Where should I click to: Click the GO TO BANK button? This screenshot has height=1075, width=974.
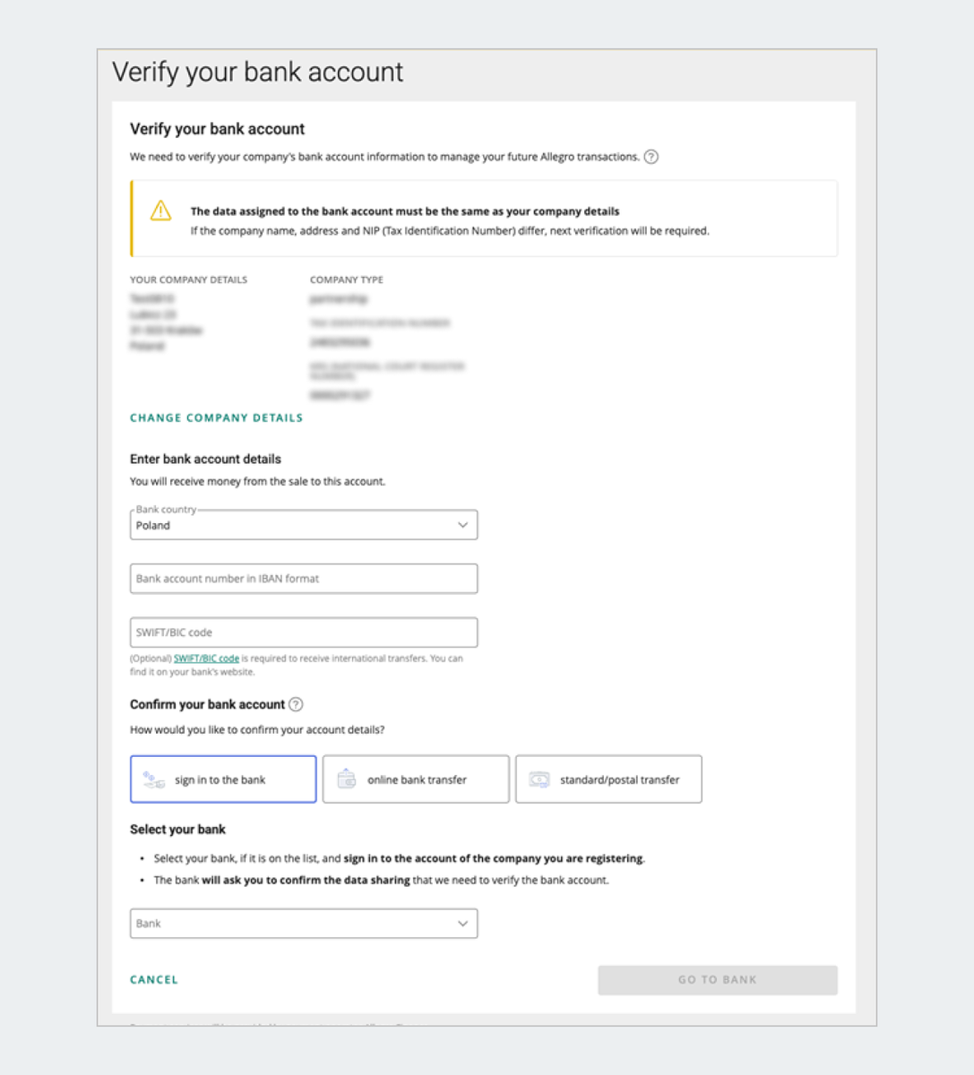click(x=717, y=980)
